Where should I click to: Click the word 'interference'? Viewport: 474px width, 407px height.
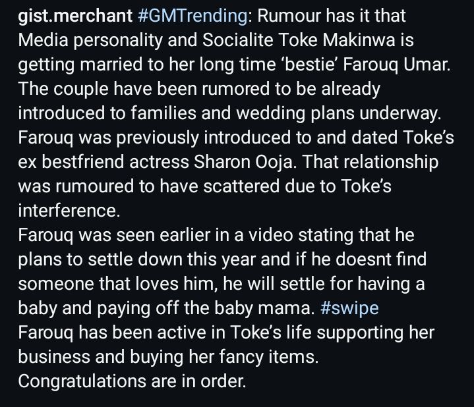click(65, 211)
